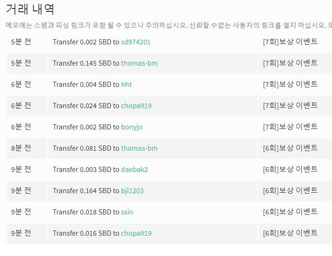Visit the bonyjo account link
332x256 pixels.
132,127
